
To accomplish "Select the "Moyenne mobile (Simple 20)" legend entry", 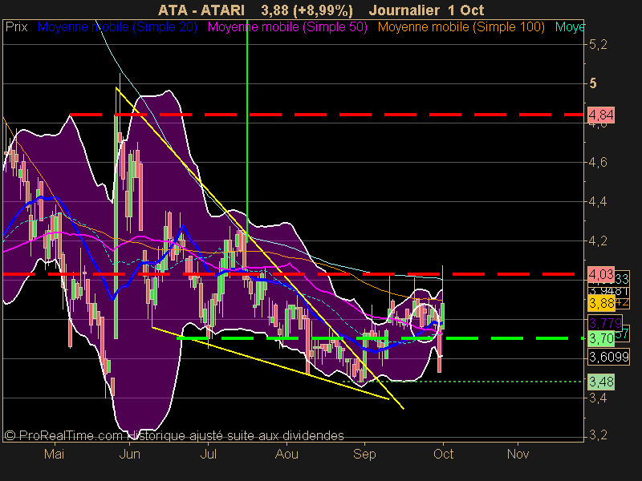I will point(117,27).
